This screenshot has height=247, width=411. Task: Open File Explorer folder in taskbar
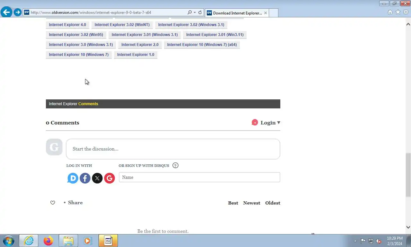68,241
